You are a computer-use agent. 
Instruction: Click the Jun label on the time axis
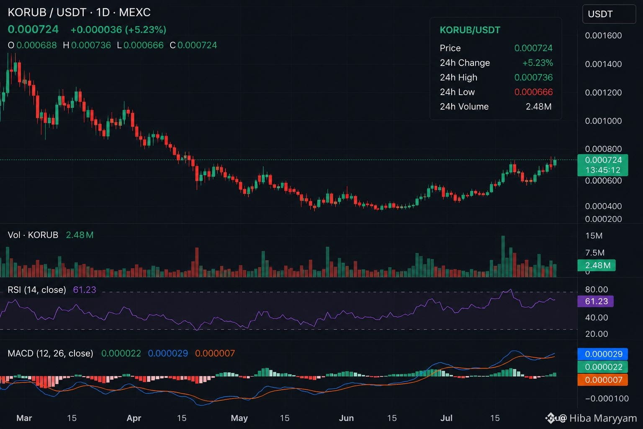(x=346, y=418)
